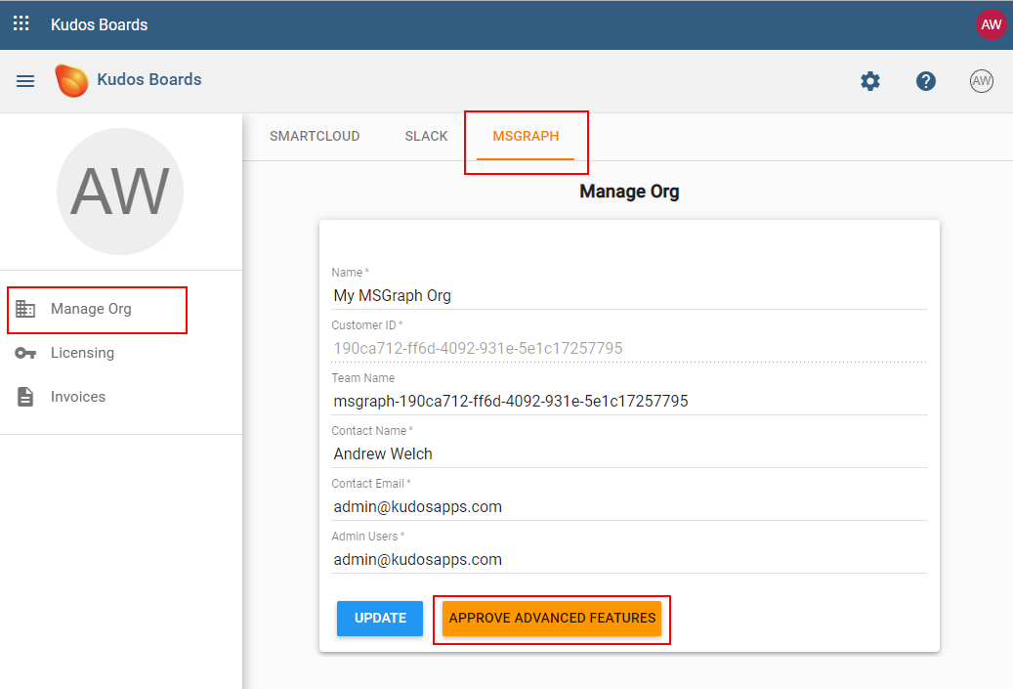Image resolution: width=1013 pixels, height=689 pixels.
Task: Click the orange Kudos Boards logo
Action: point(71,80)
